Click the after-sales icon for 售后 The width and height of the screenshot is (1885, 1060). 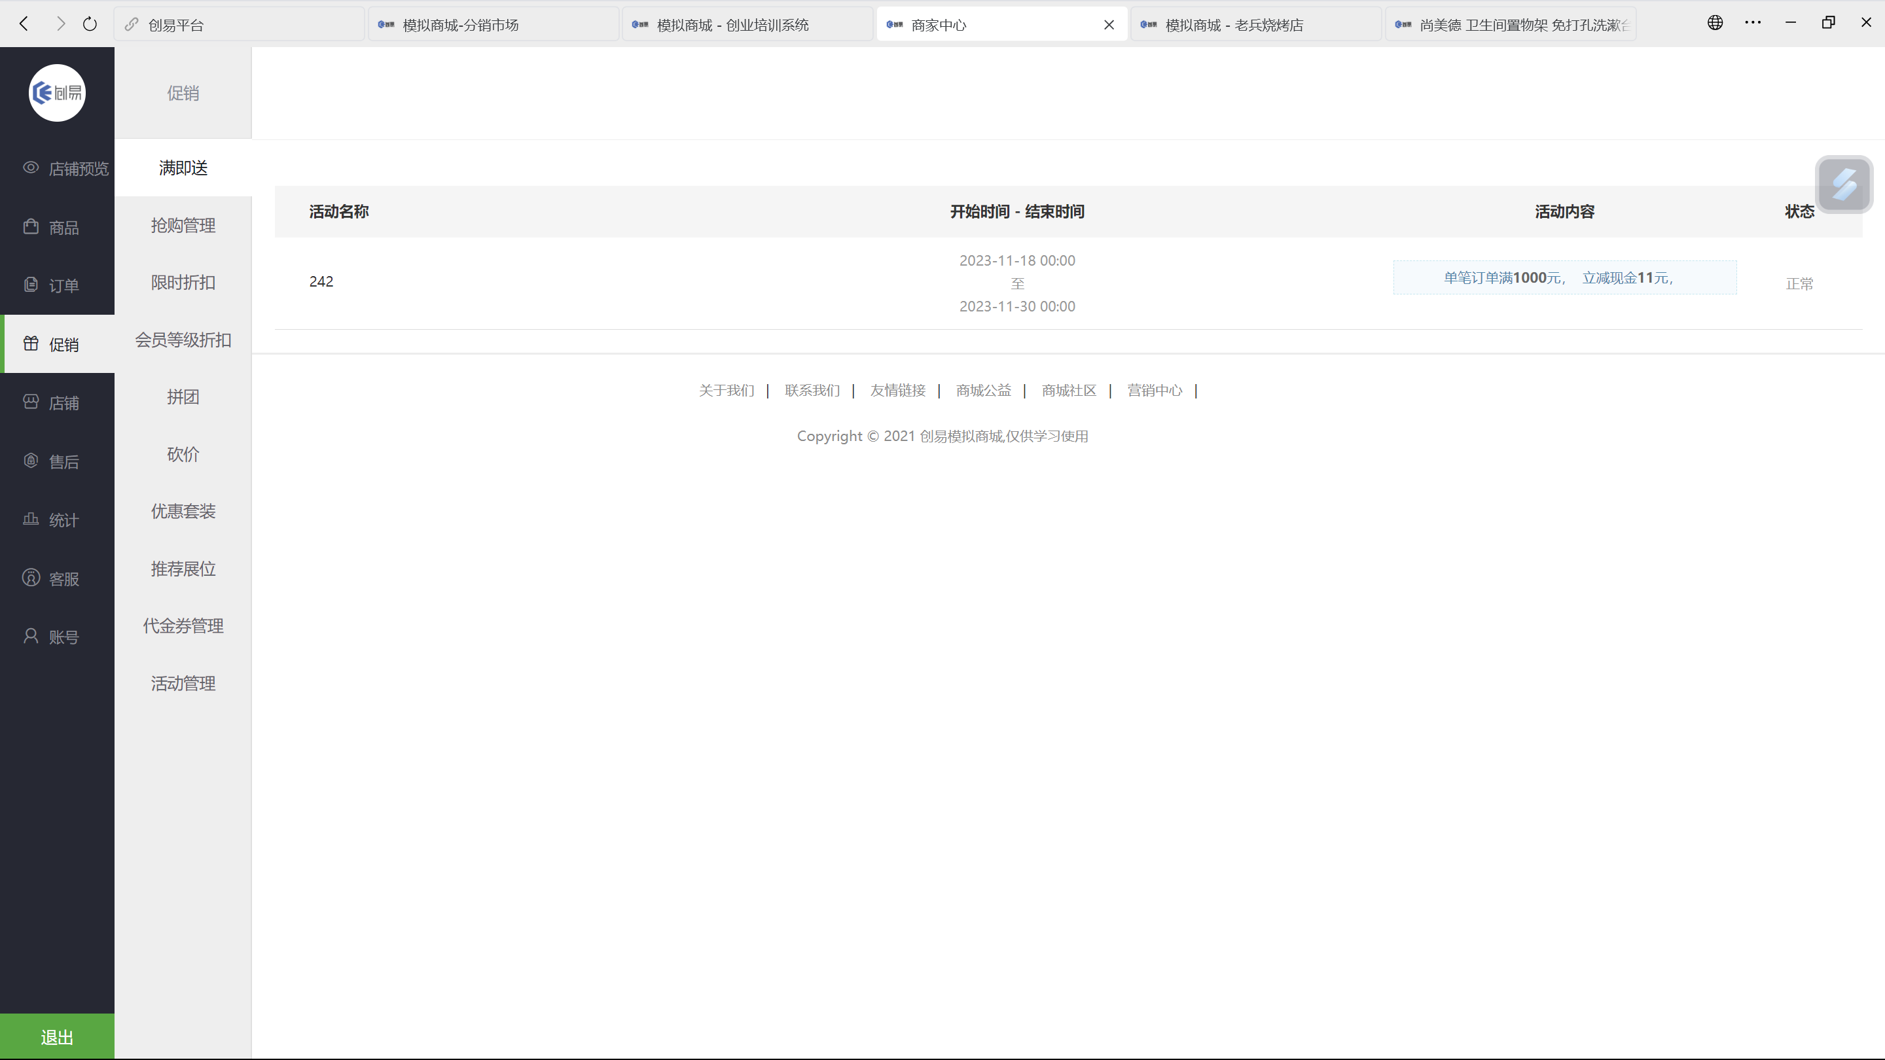[x=31, y=461]
